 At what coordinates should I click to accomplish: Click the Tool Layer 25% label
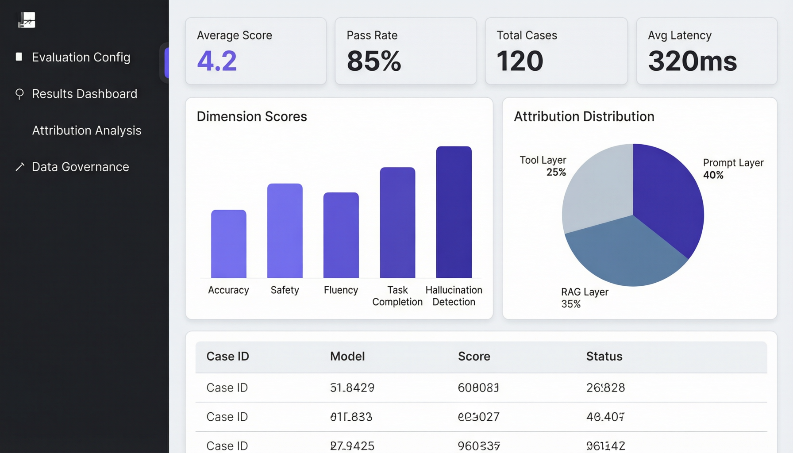(543, 166)
